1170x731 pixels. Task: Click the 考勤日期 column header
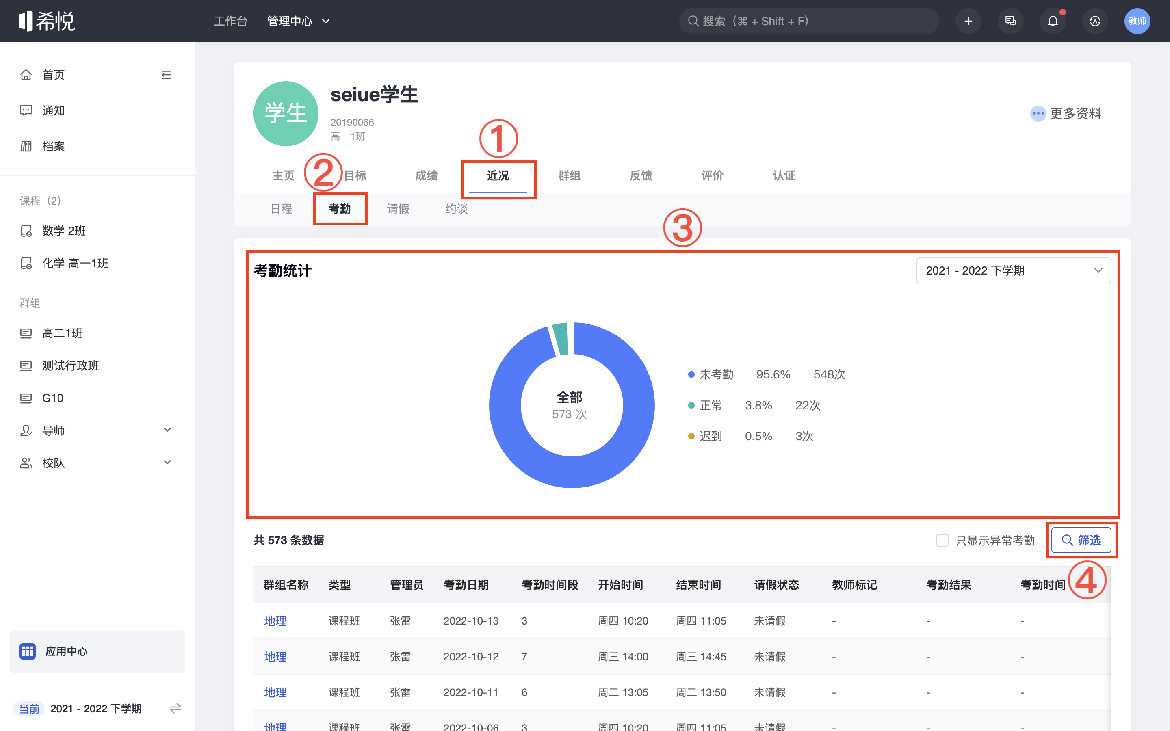click(466, 585)
